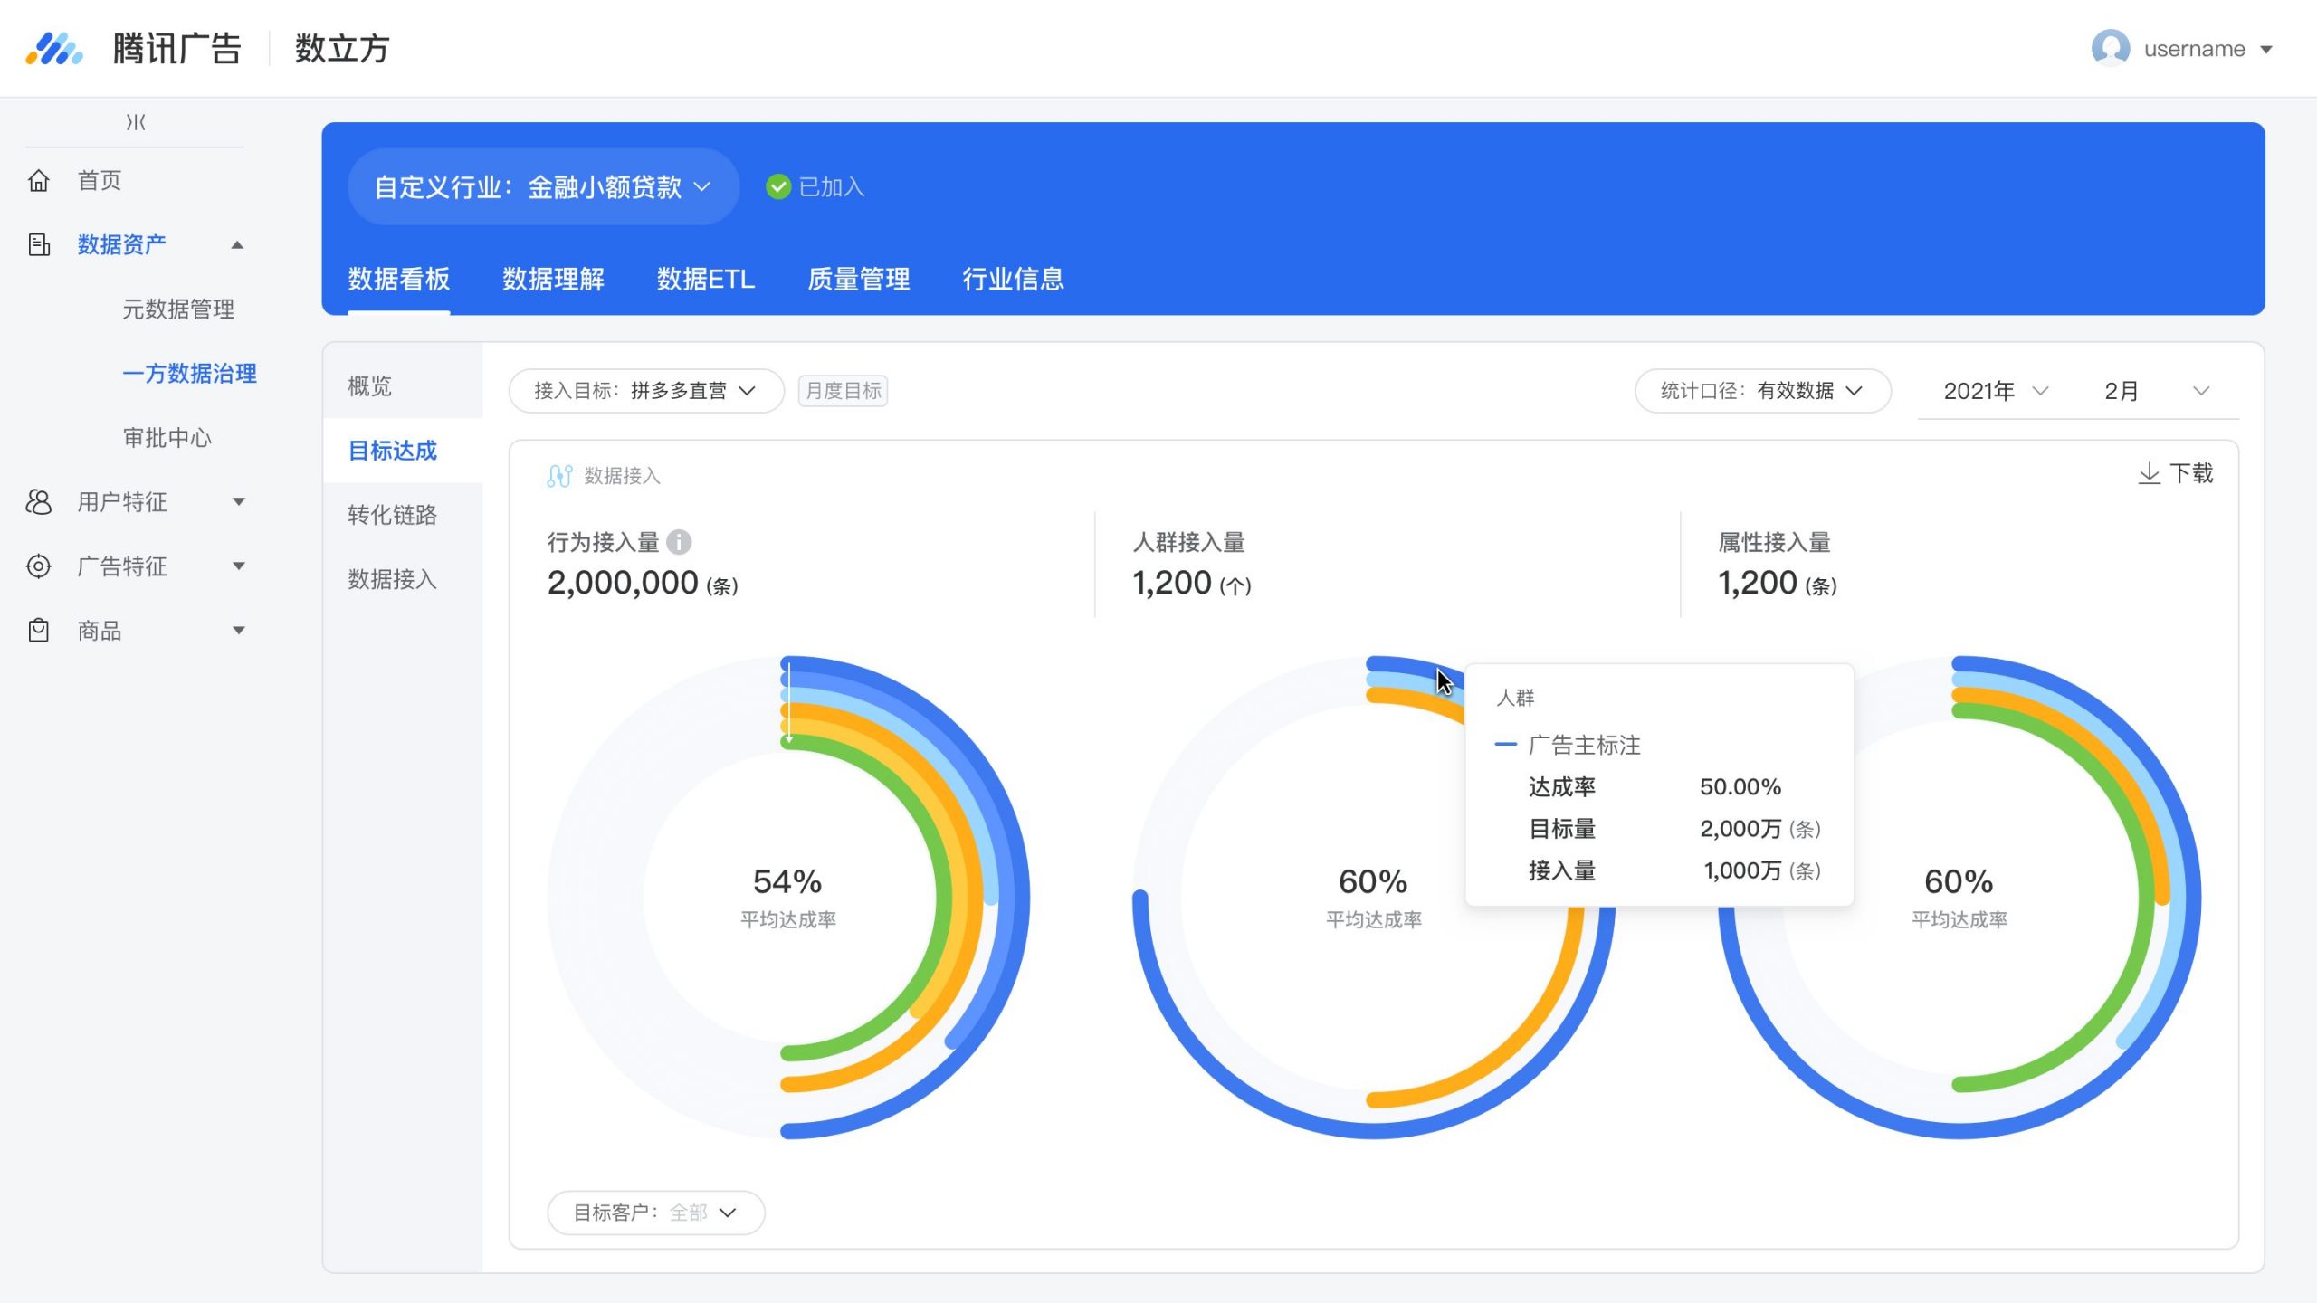Switch to the 数据理解 tab

pyautogui.click(x=553, y=279)
